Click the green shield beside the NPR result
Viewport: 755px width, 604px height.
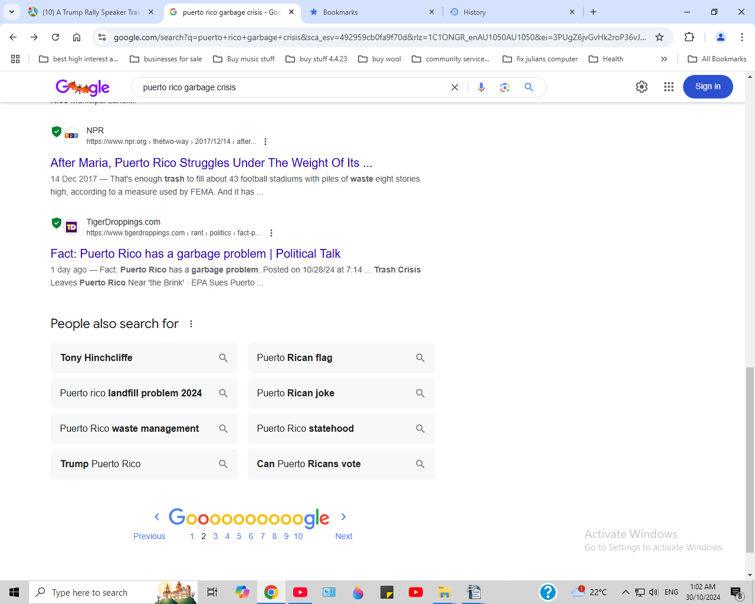57,132
